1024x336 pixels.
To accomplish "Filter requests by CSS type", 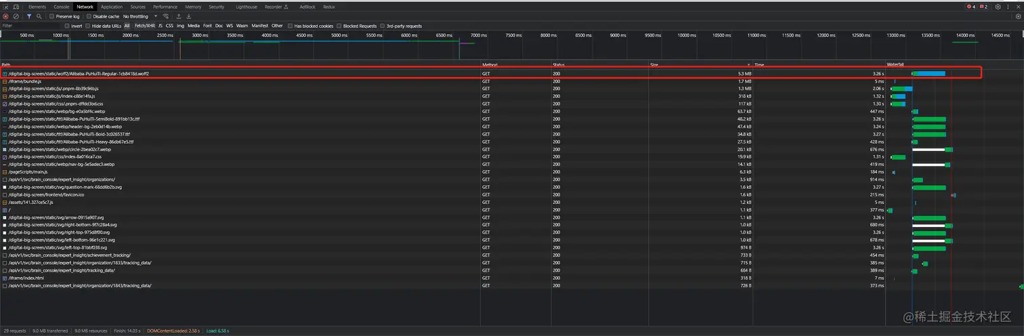I will click(x=169, y=26).
